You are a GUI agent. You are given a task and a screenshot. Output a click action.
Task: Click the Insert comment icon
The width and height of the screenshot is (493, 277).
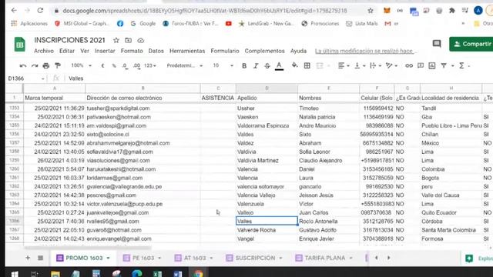(x=421, y=65)
